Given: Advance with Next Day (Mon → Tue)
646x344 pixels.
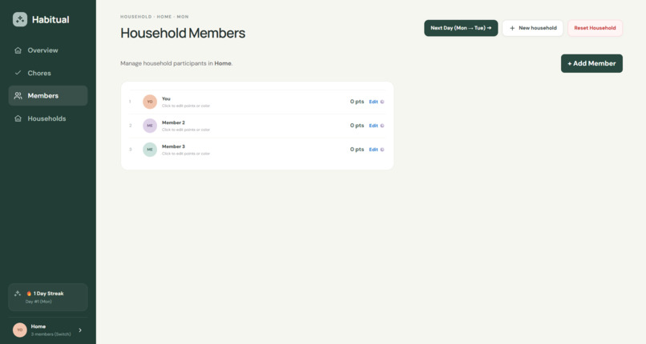Looking at the screenshot, I should [x=461, y=28].
